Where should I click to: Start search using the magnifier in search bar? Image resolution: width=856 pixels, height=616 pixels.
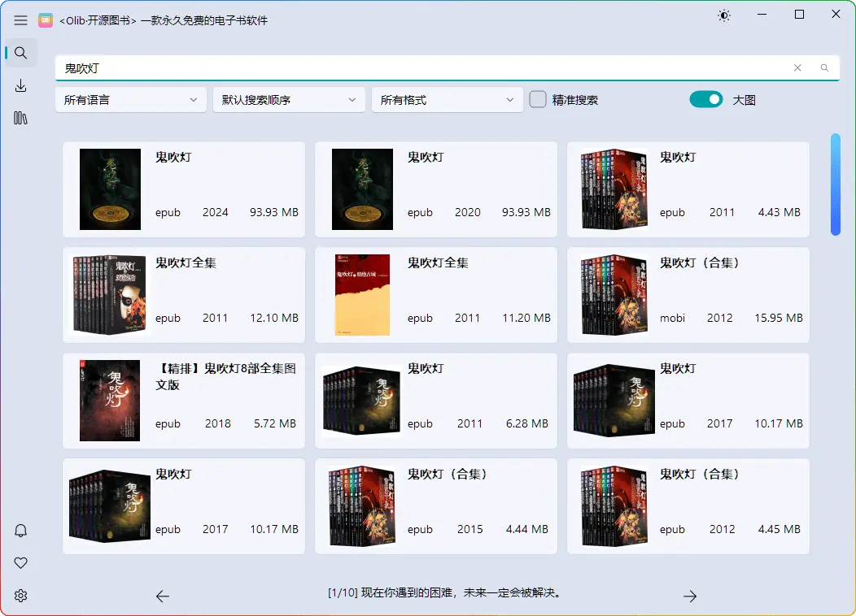(824, 68)
